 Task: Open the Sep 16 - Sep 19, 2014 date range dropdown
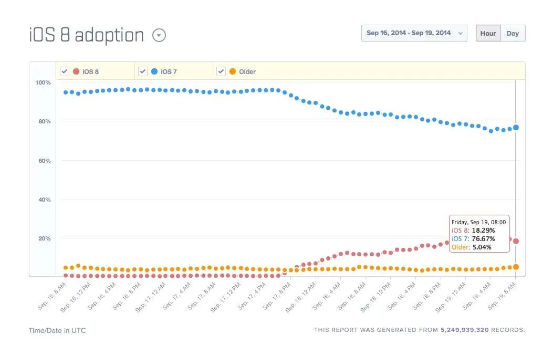coord(414,33)
